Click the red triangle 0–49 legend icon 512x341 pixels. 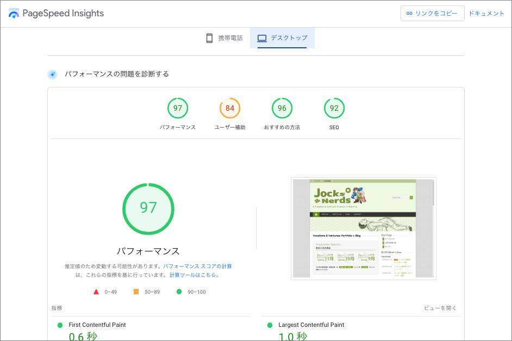96,292
